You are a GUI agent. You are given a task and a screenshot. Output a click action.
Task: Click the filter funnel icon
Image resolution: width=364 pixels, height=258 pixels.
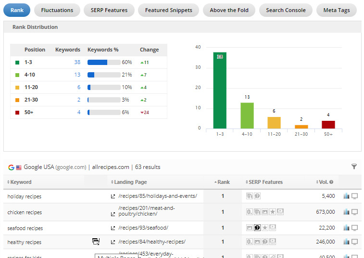tap(354, 167)
